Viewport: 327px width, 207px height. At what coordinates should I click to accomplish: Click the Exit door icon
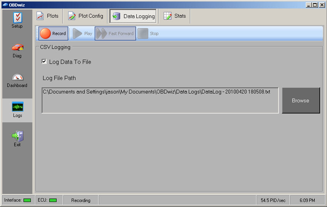click(17, 137)
